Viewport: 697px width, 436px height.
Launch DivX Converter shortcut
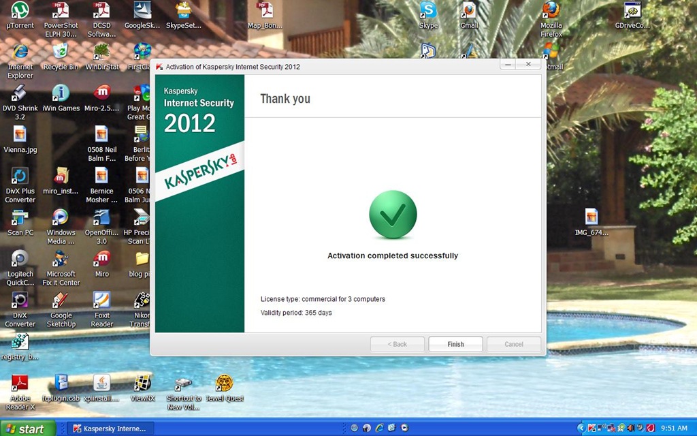[x=20, y=310]
